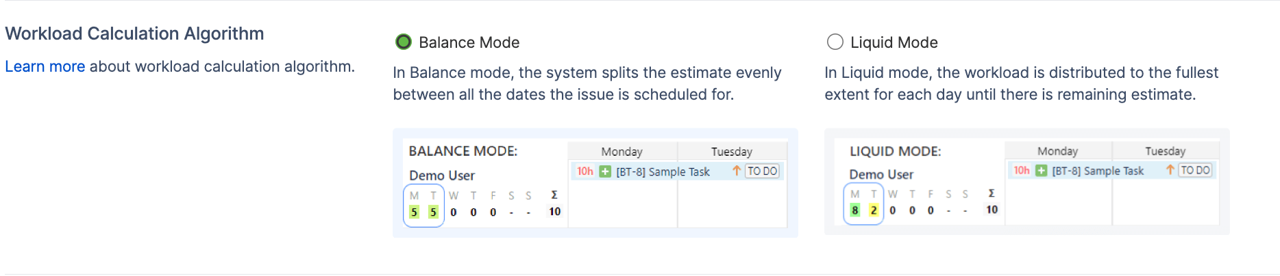Click the green Monday 8 cell in Liquid preview
This screenshot has height=276, width=1280.
854,210
